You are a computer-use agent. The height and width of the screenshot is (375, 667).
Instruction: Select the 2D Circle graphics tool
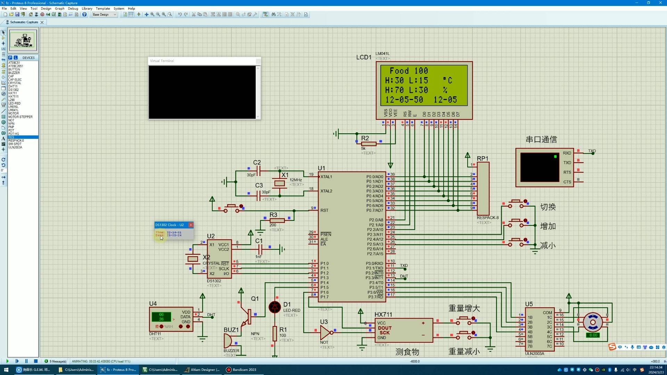pyautogui.click(x=3, y=122)
